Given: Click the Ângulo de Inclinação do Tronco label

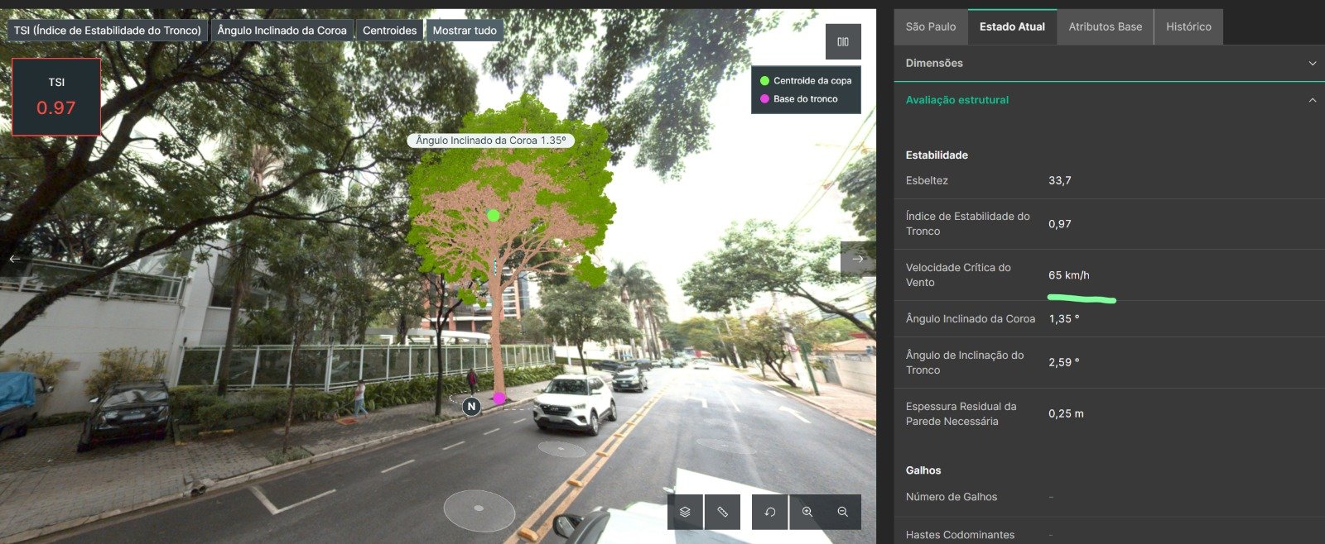Looking at the screenshot, I should click(965, 362).
